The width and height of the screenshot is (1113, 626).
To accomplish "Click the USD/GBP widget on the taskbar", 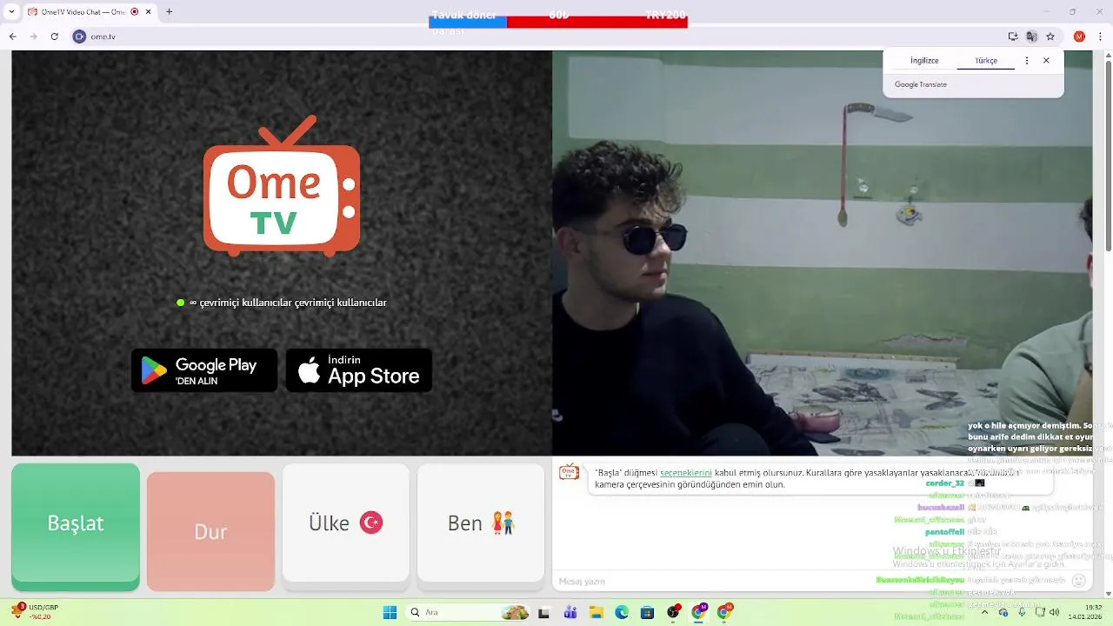I will pos(35,611).
